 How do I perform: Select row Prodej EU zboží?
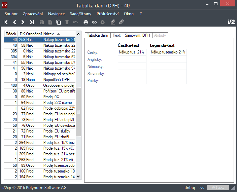click(40, 137)
